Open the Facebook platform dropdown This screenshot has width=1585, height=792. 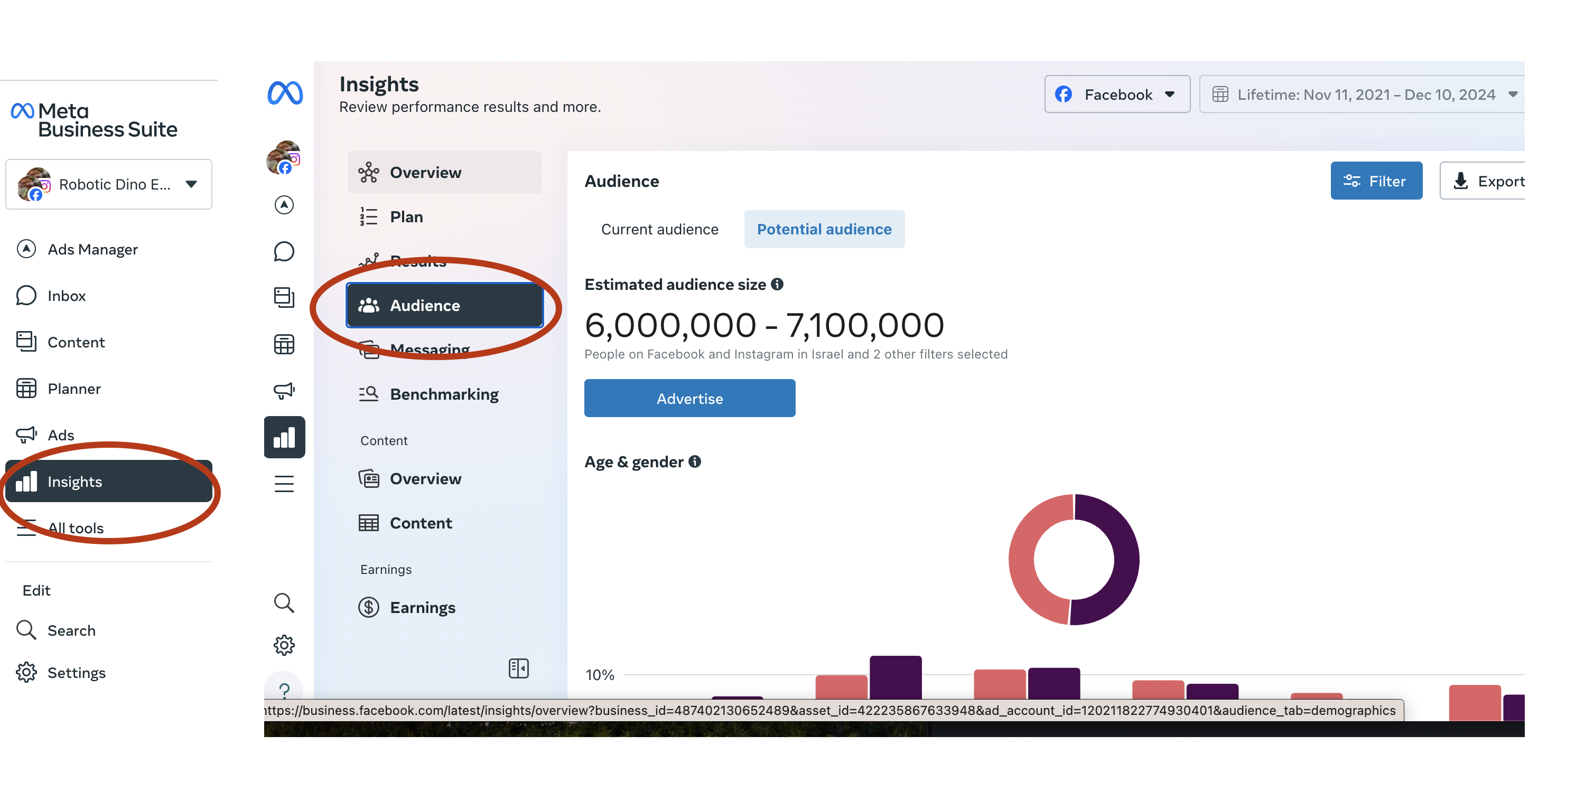[1116, 95]
